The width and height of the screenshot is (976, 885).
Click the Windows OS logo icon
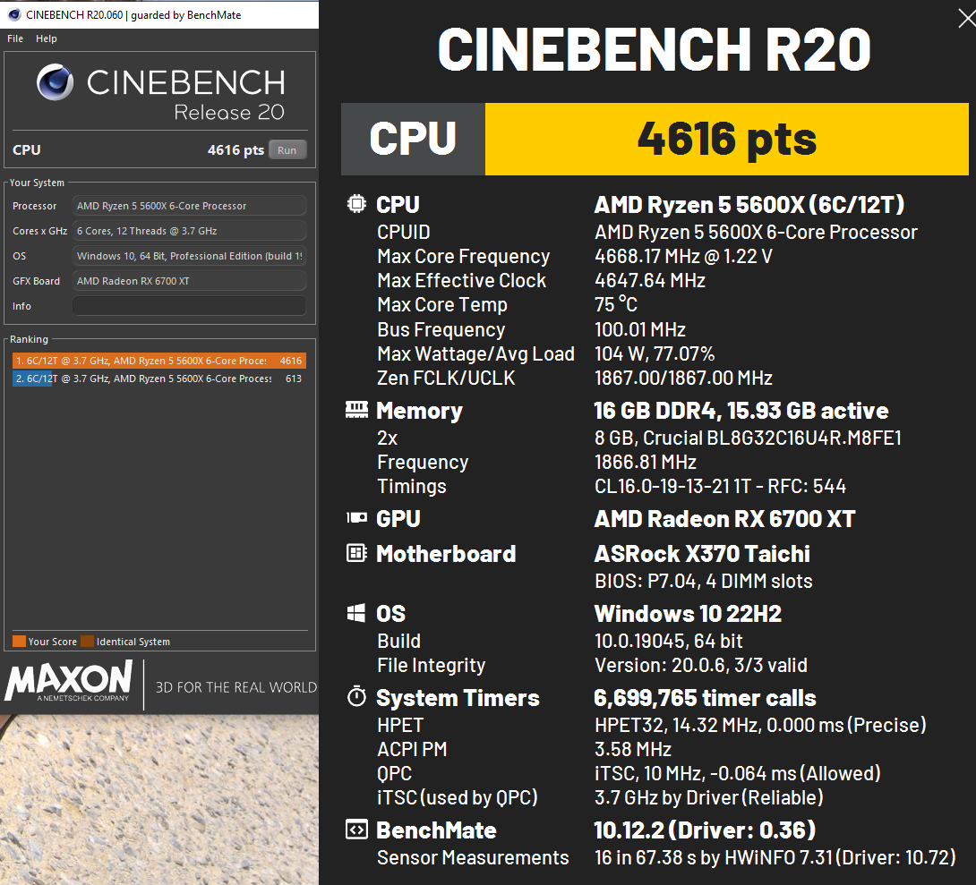point(356,613)
